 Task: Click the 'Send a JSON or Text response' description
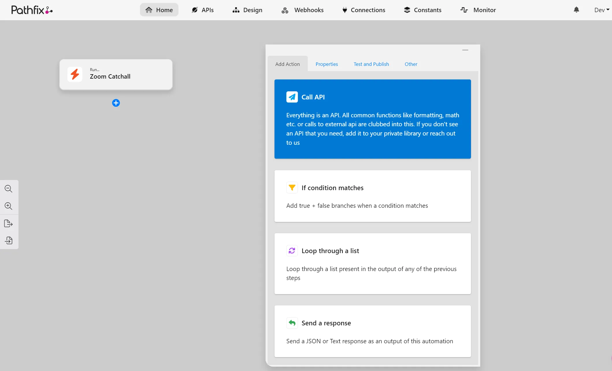pyautogui.click(x=370, y=341)
